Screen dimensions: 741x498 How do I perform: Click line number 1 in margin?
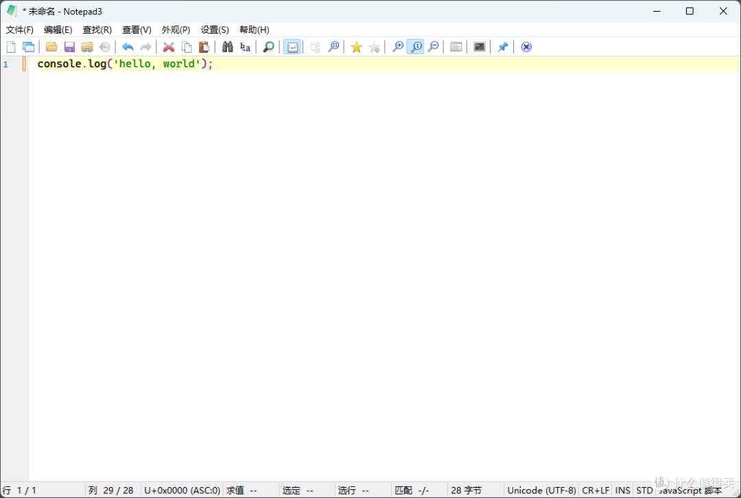pyautogui.click(x=5, y=64)
